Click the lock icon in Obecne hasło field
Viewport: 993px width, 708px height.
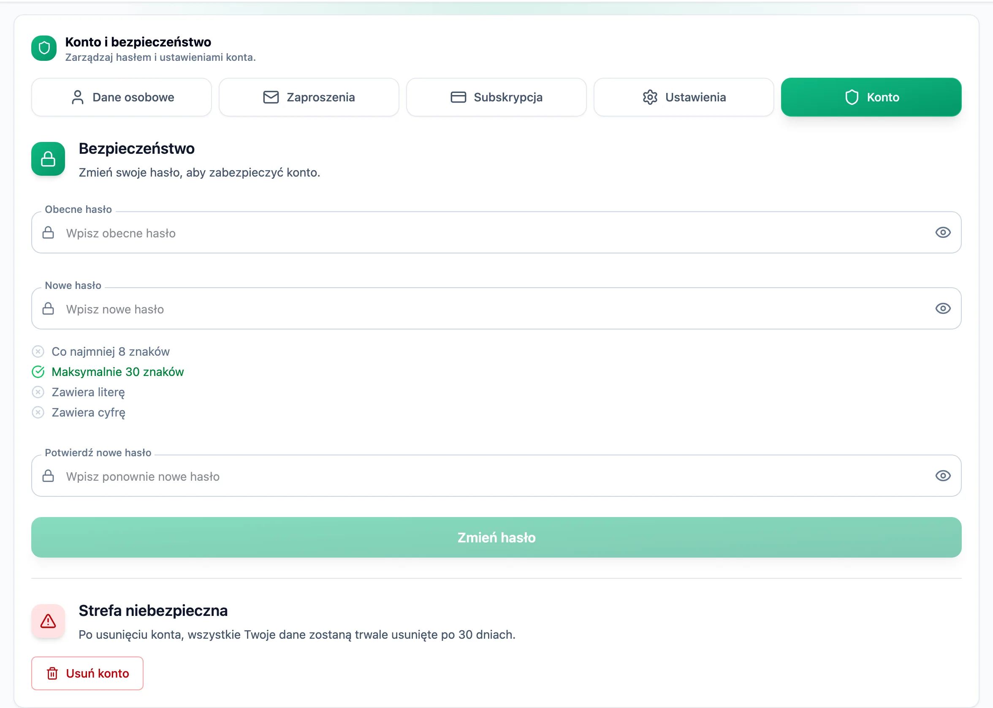coord(49,233)
